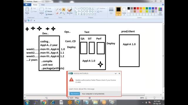Pick the red color swatch
188x105 pixels.
coord(138,8)
